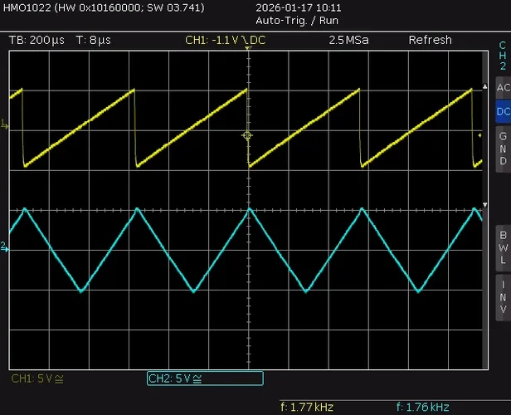Select GND coupling in the CH2 menu
The image size is (511, 415).
[x=504, y=149]
